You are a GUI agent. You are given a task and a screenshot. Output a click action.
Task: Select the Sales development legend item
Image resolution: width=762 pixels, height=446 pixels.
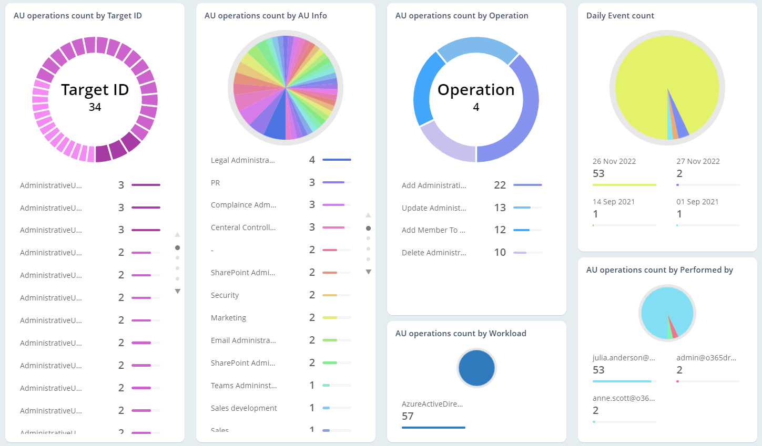(244, 408)
